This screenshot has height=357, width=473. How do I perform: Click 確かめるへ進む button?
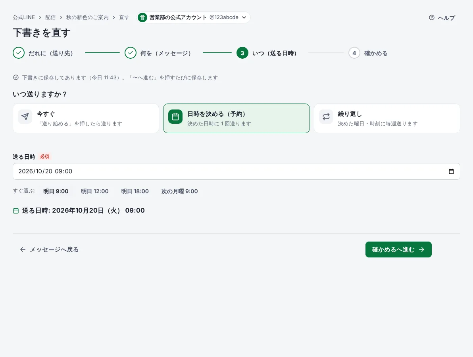click(398, 250)
